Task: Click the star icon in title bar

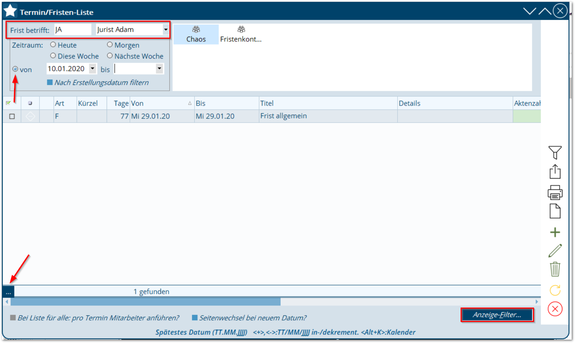Action: pyautogui.click(x=10, y=11)
